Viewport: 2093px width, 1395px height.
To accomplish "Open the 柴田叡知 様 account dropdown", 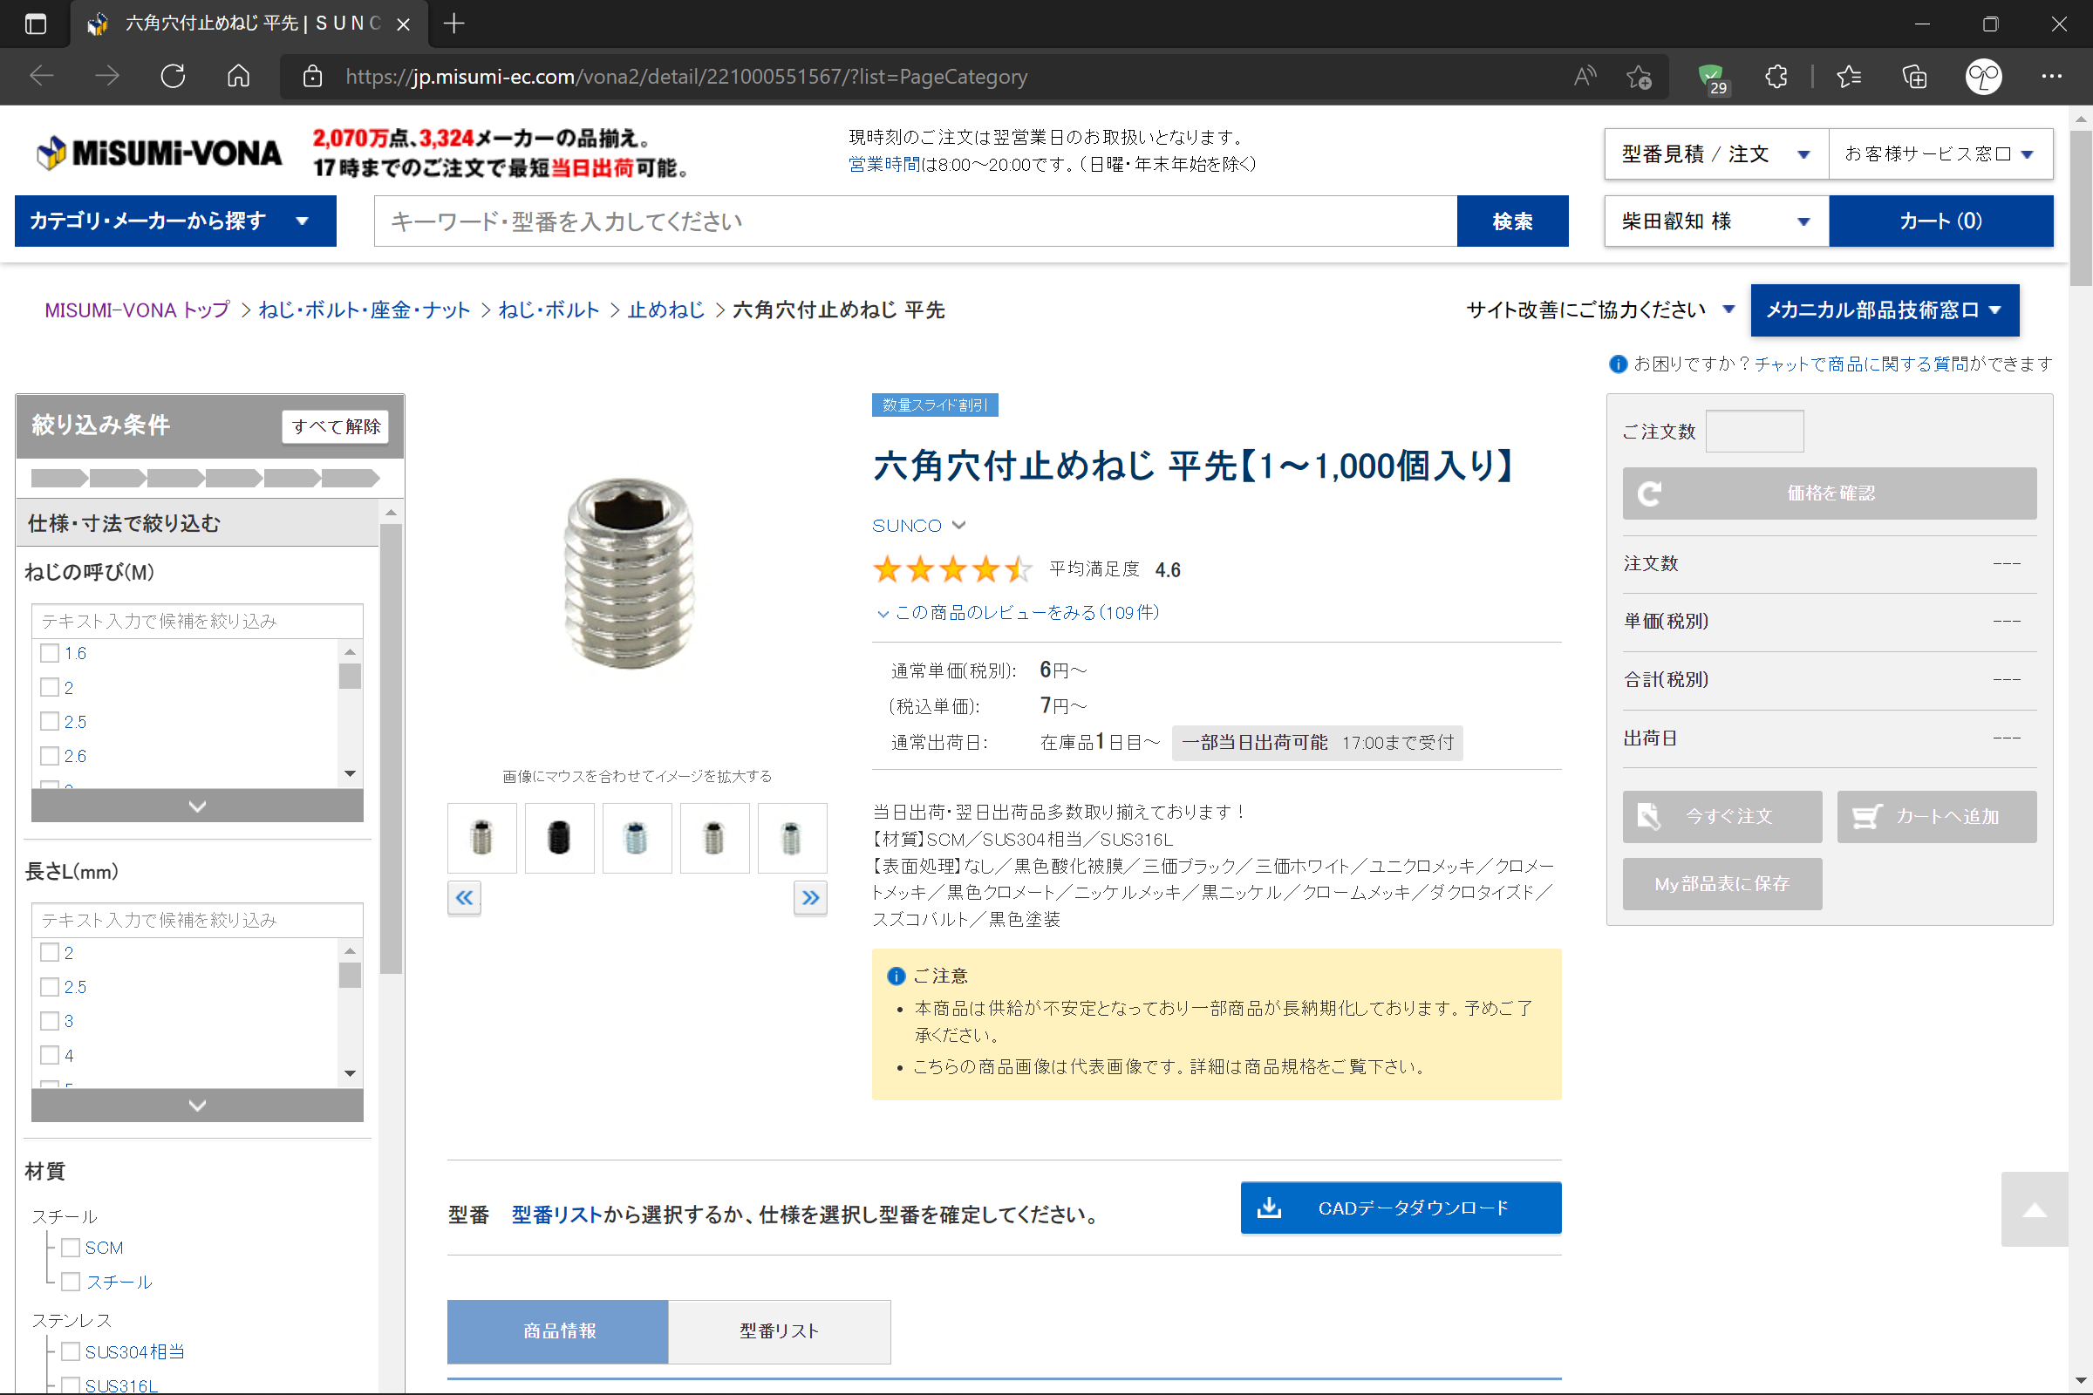I will coord(1716,221).
